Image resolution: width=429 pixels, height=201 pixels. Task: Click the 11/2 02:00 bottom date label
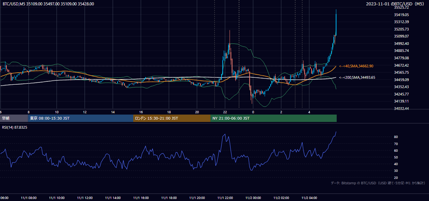281,198
